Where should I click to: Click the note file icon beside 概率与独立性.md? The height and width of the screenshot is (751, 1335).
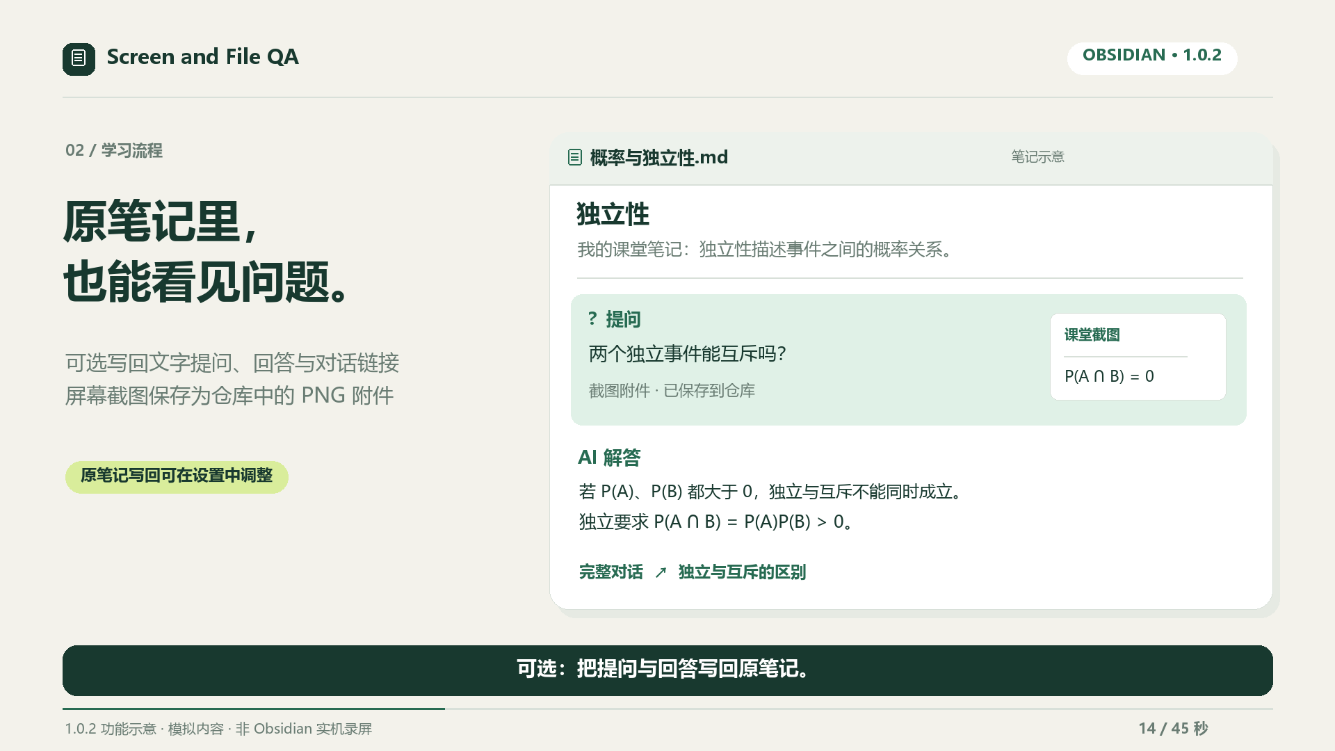pos(574,157)
